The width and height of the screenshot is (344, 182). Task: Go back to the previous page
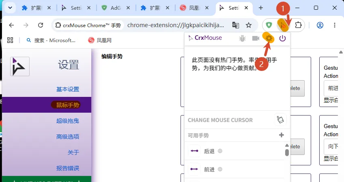[11, 25]
